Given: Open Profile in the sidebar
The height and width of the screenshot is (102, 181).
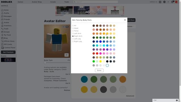Looking at the screenshot, I should click(x=5, y=13).
